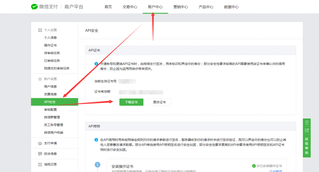
Task: Click the WeChat Pay logo icon
Action: (34, 7)
